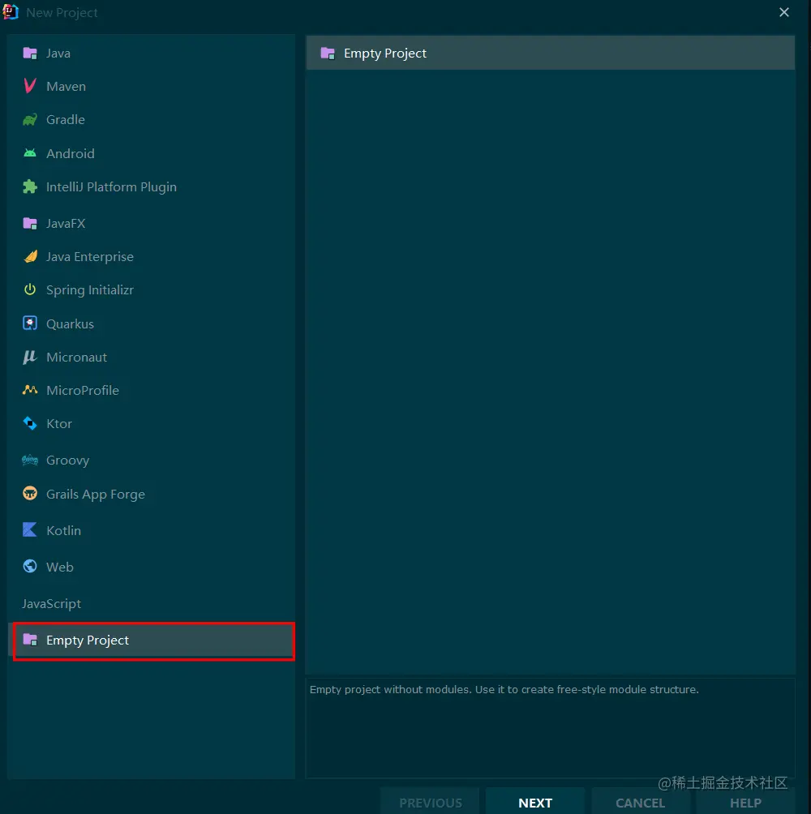Select the Gradle project type

point(152,119)
